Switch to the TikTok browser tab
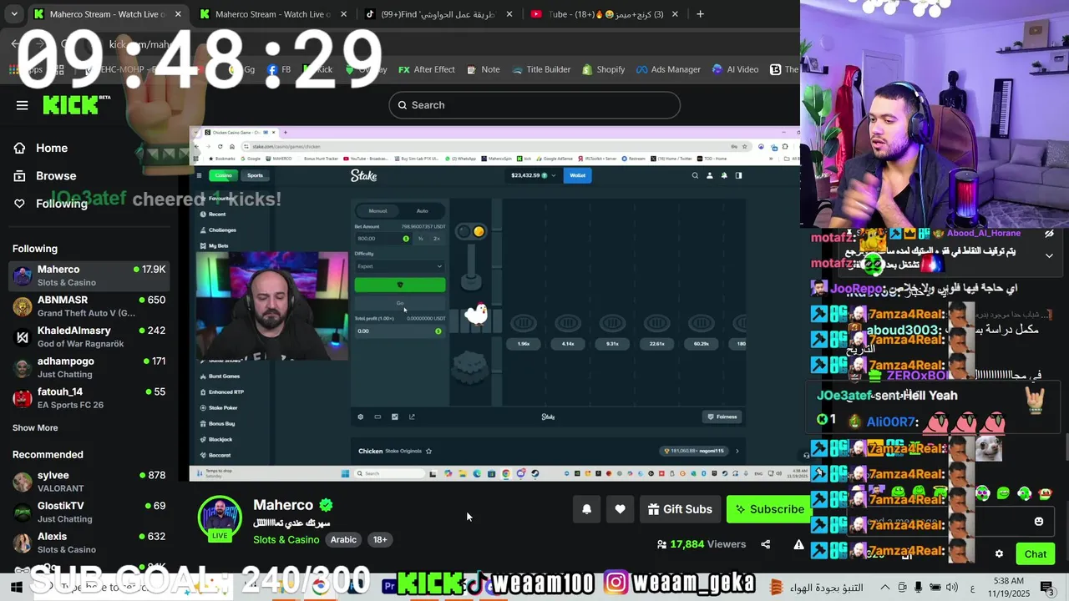The width and height of the screenshot is (1069, 601). click(439, 14)
